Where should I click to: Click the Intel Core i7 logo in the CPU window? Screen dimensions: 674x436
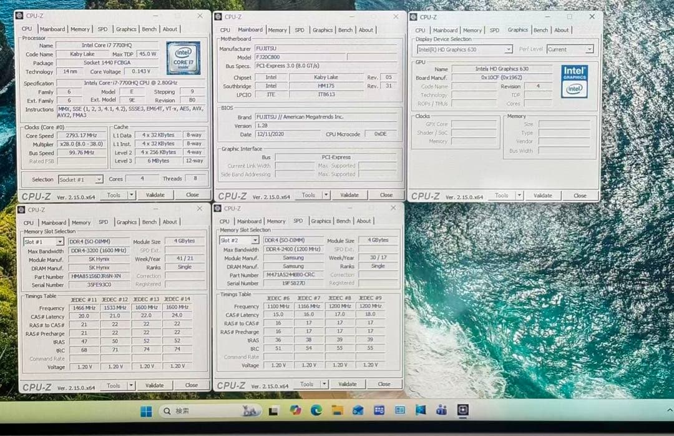[x=183, y=58]
